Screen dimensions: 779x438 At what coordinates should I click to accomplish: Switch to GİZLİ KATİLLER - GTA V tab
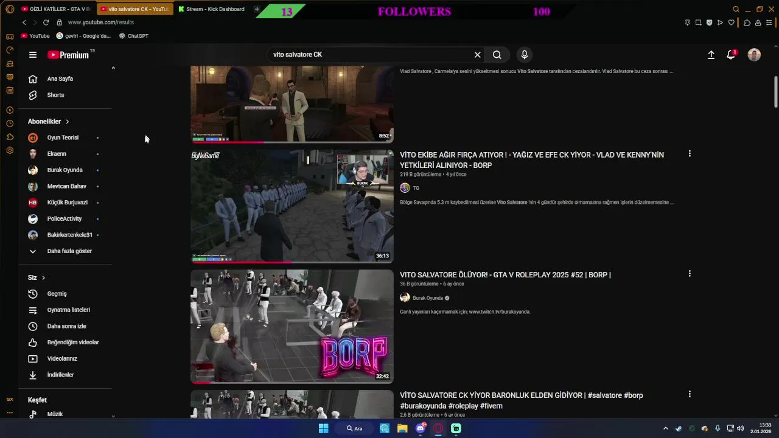pos(56,9)
